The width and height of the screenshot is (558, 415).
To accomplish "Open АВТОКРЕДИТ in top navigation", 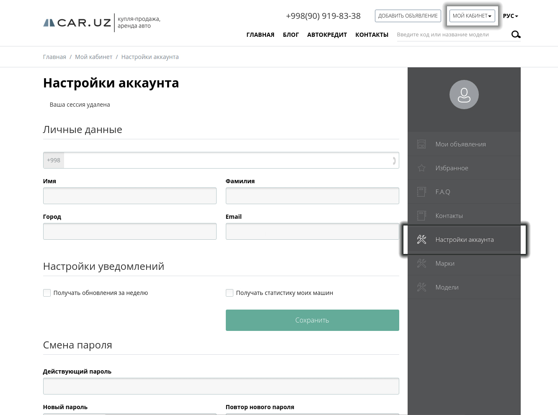I will [x=327, y=35].
